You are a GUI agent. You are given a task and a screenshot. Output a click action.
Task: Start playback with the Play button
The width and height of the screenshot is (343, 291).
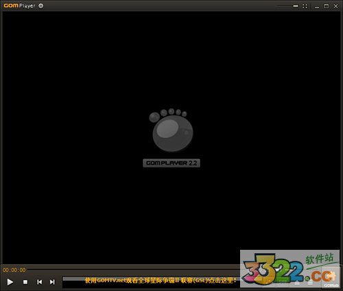[10, 282]
